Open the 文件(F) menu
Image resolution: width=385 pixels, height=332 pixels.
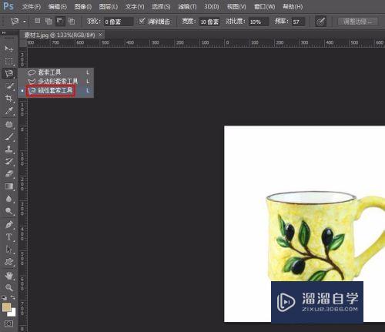coord(32,6)
